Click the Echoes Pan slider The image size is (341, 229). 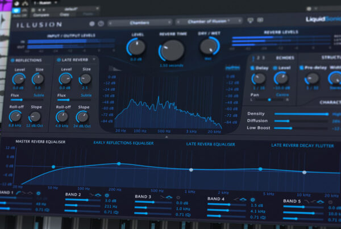(x=269, y=99)
